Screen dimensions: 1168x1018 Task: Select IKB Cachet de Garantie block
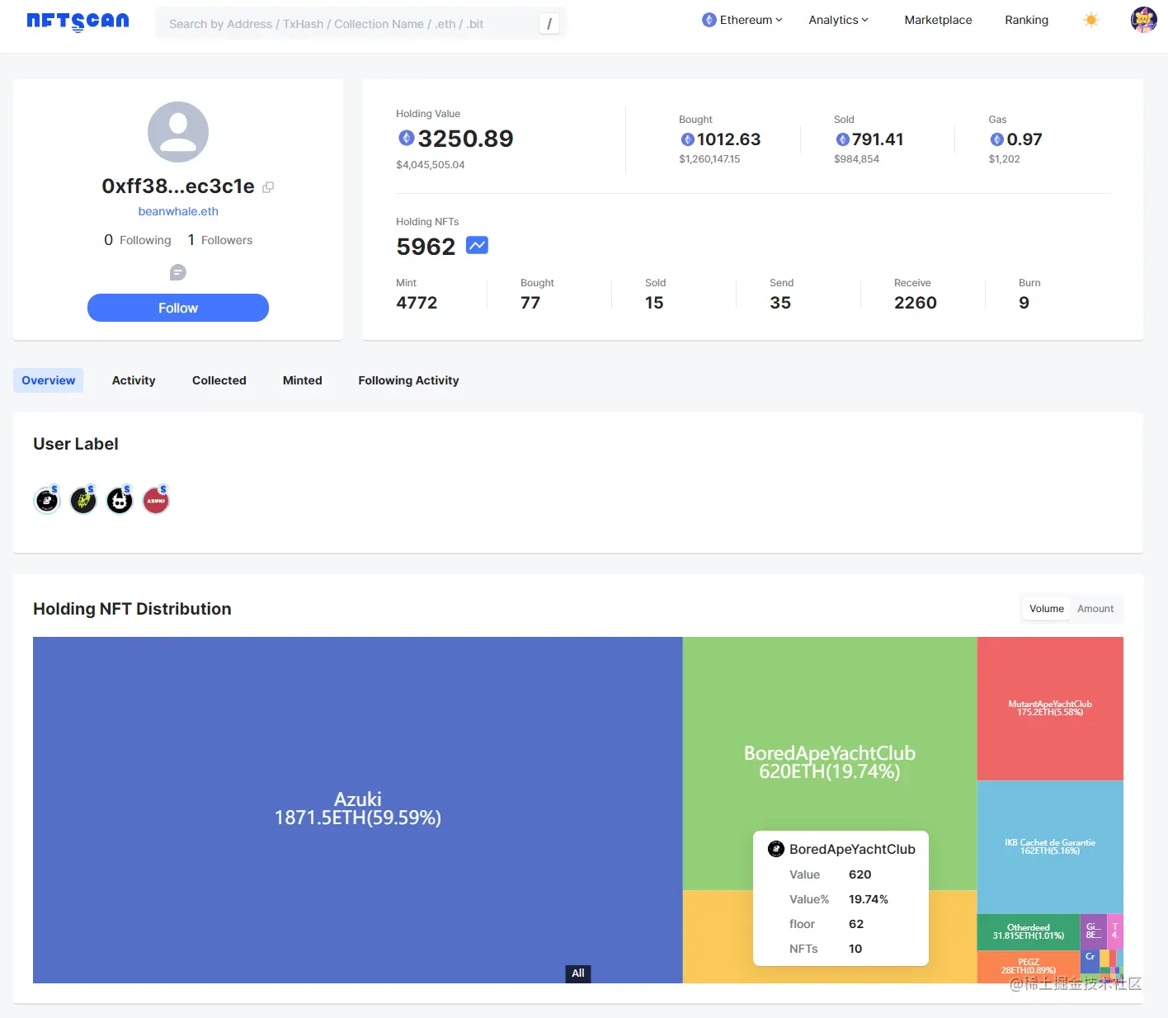[x=1050, y=846]
